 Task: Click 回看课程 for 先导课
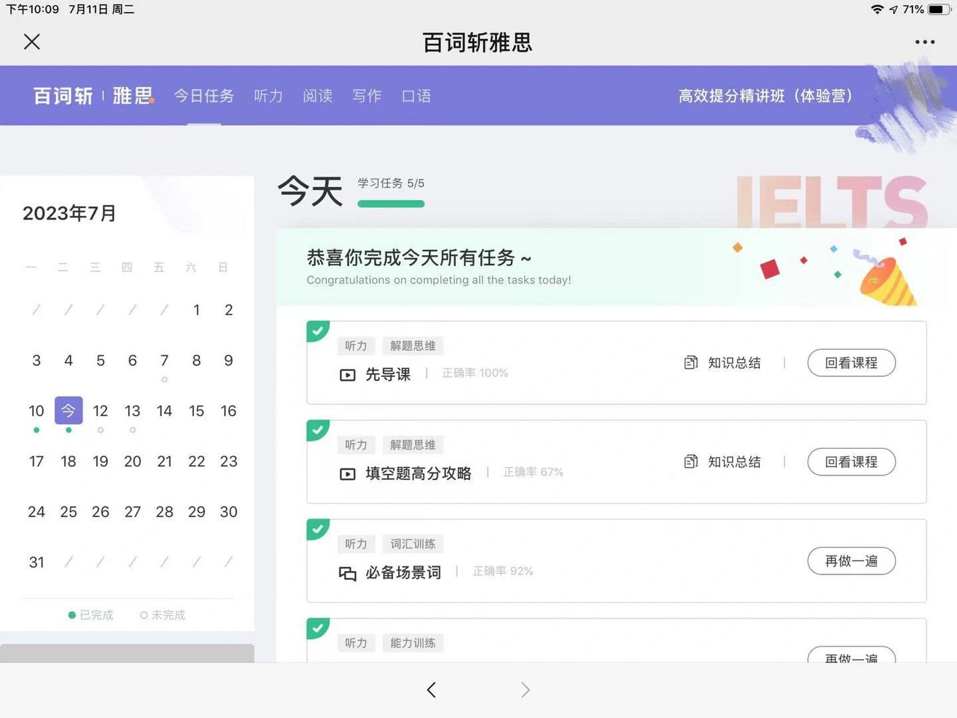[851, 363]
